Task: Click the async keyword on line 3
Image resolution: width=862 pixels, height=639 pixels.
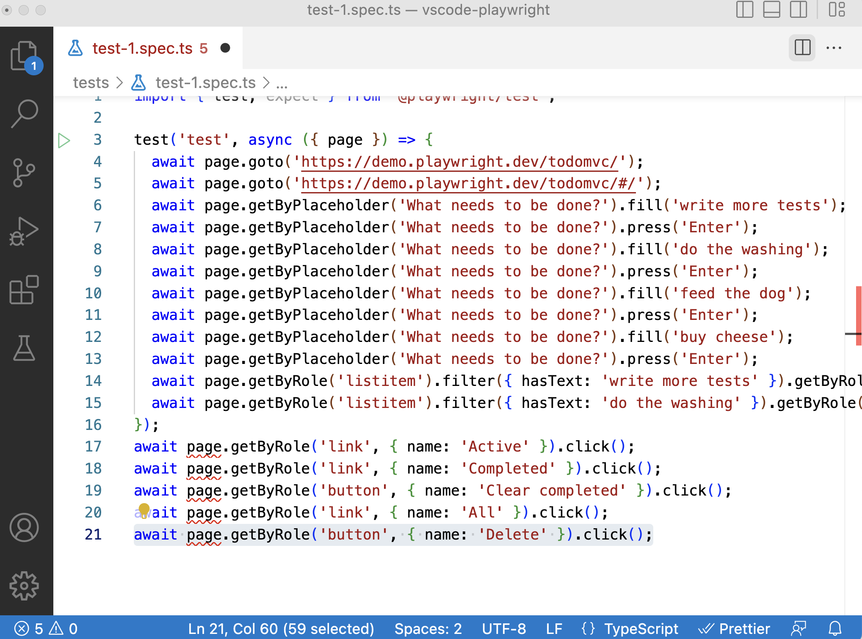Action: [270, 140]
